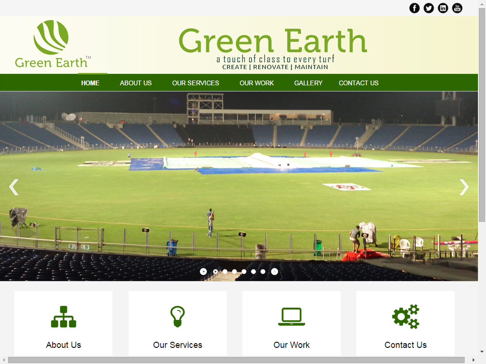The width and height of the screenshot is (486, 364).
Task: Click the Our Work card label
Action: (292, 345)
